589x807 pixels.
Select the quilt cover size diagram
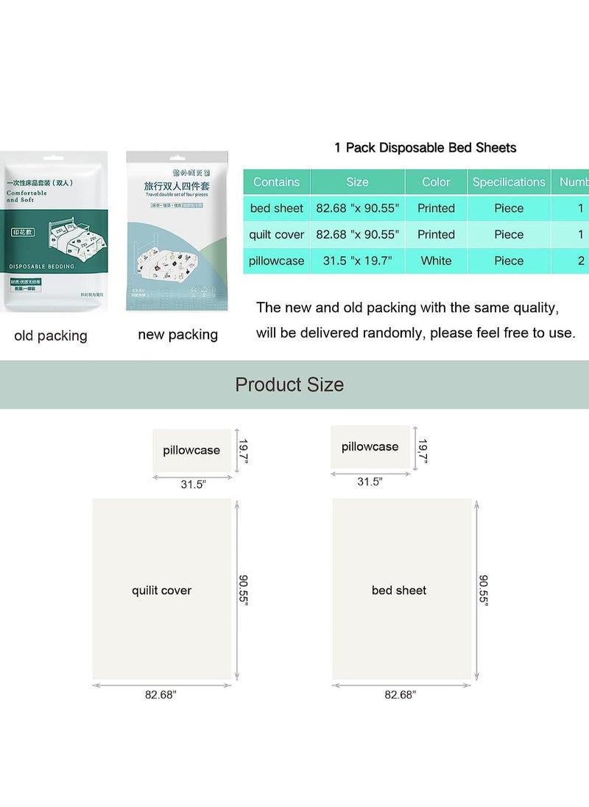(161, 589)
